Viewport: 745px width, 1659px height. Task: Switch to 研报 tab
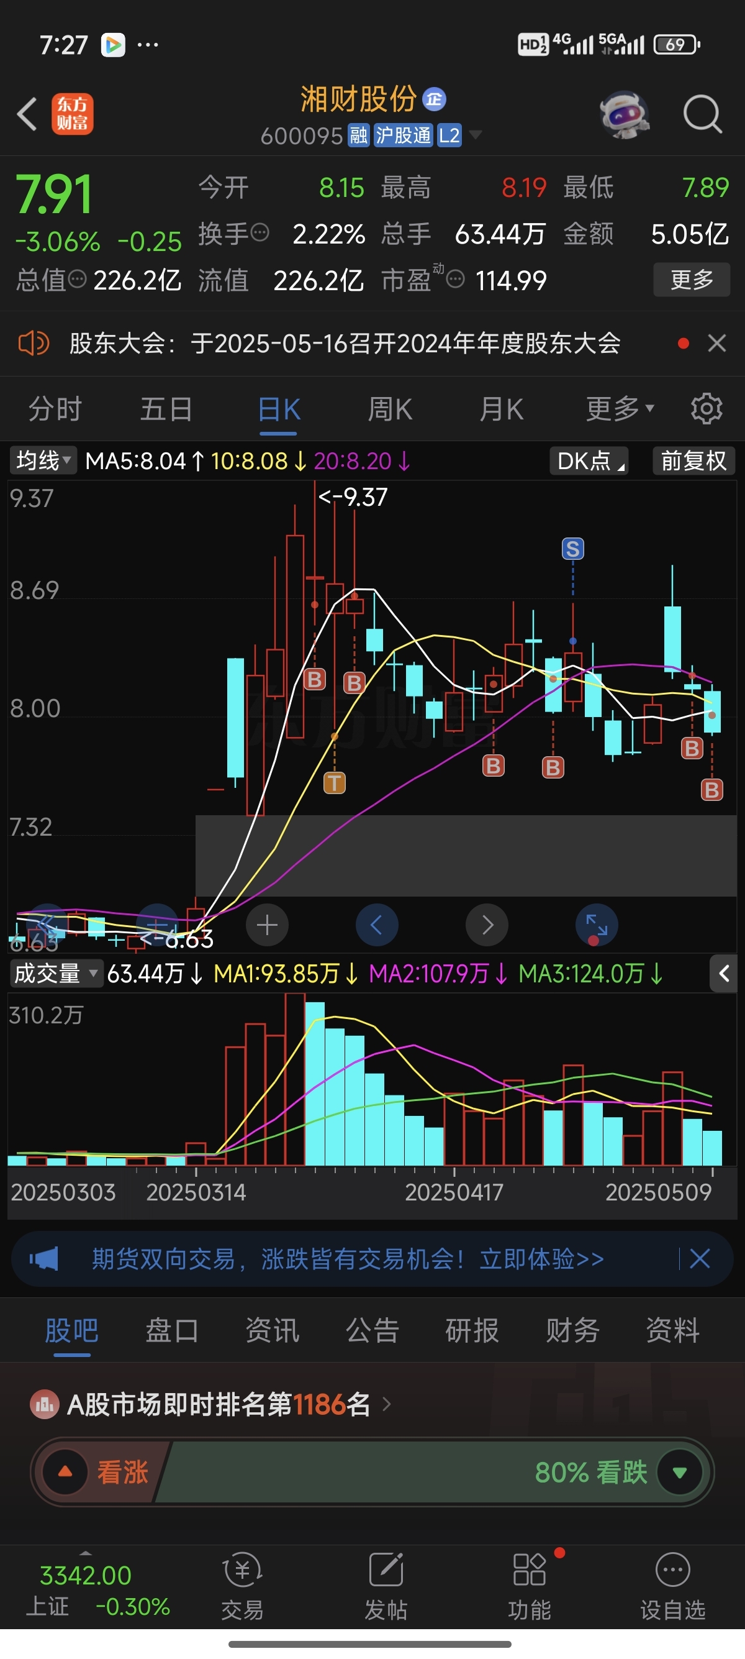(472, 1330)
